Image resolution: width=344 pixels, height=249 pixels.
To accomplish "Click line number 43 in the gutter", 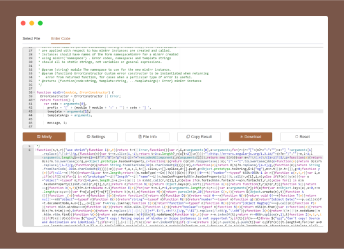I will (31, 111).
